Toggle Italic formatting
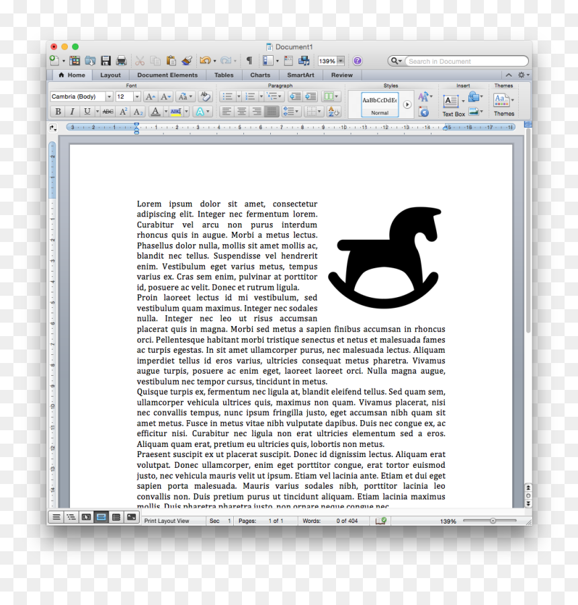 (x=72, y=112)
